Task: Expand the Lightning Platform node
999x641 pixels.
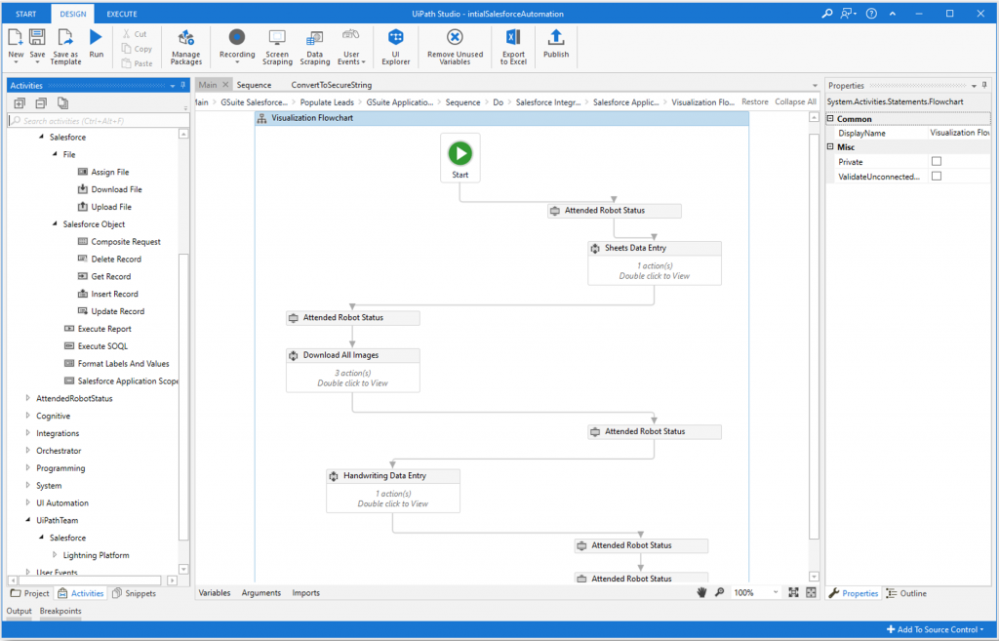Action: 55,555
